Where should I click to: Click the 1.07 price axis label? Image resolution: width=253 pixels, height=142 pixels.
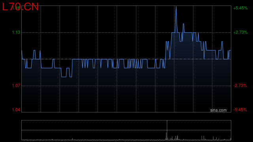coord(16,86)
